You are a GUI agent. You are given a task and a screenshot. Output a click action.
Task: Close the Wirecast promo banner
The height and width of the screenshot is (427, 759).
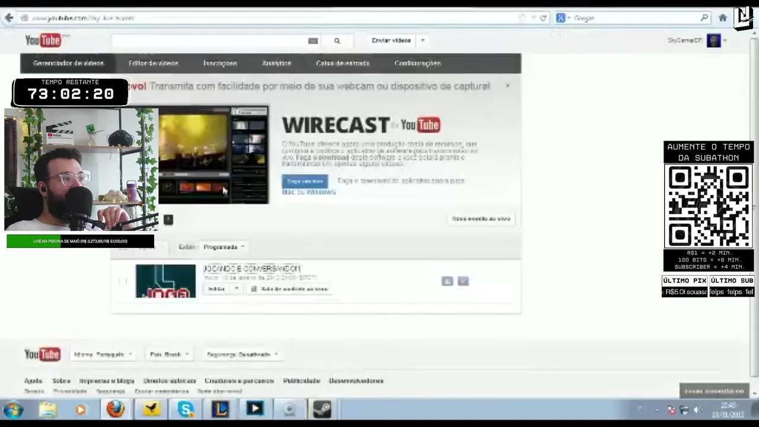[508, 86]
